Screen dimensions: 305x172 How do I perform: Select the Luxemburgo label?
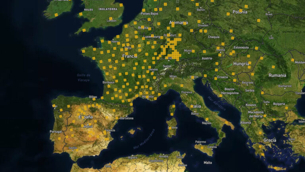click(x=152, y=37)
